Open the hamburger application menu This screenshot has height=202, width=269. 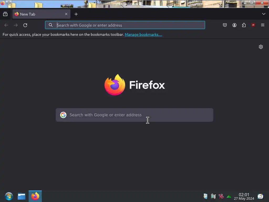click(262, 25)
